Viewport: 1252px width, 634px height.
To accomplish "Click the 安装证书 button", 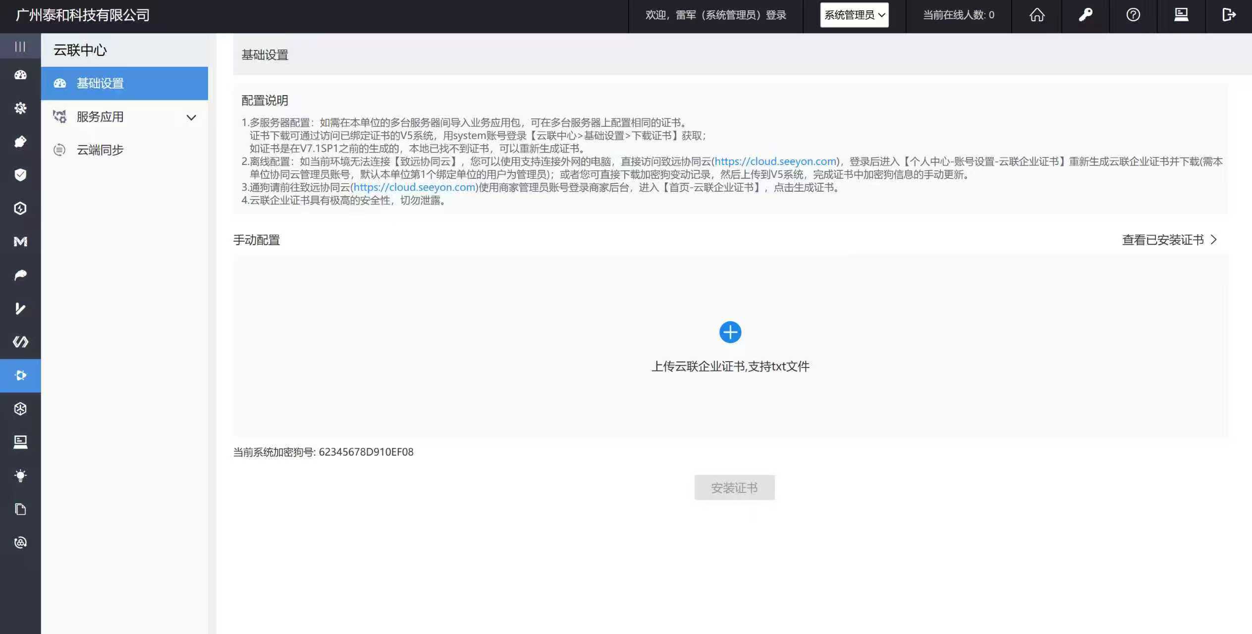I will [x=734, y=488].
